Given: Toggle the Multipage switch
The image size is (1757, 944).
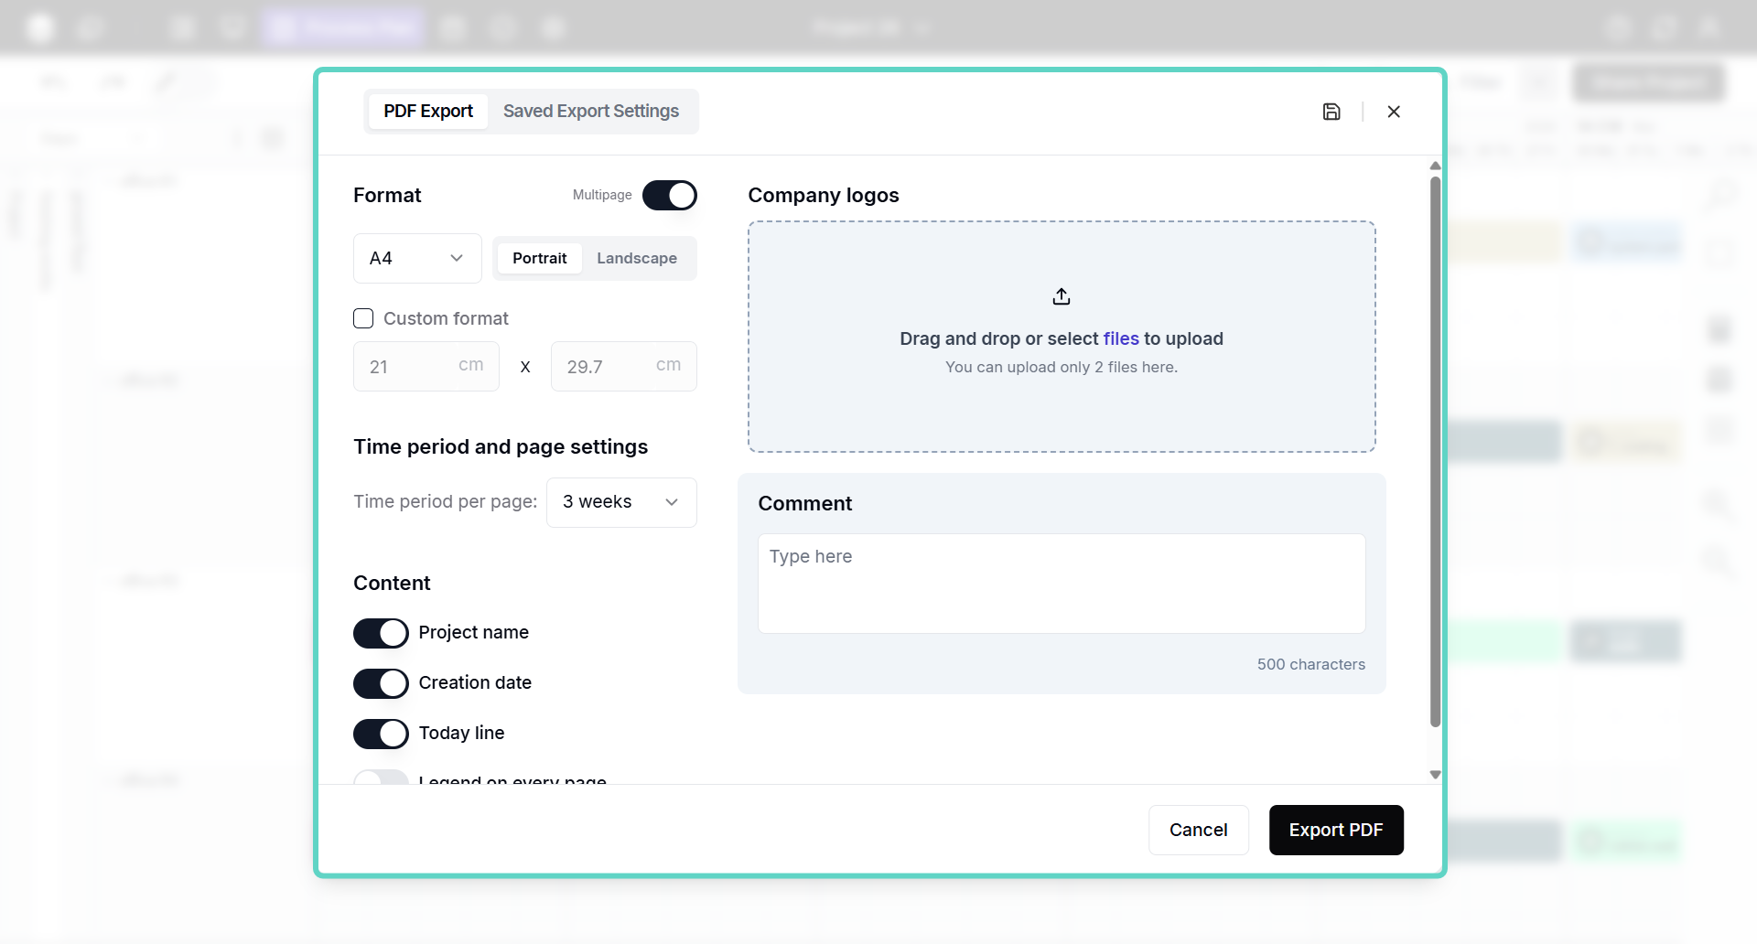Looking at the screenshot, I should [x=669, y=195].
